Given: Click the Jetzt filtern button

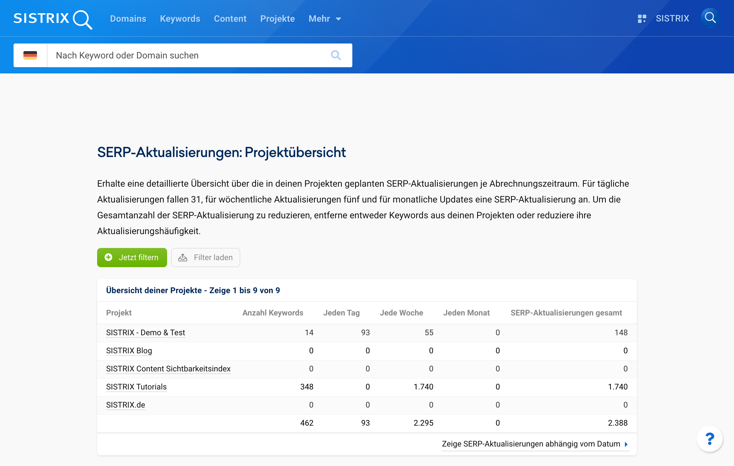Looking at the screenshot, I should point(132,257).
